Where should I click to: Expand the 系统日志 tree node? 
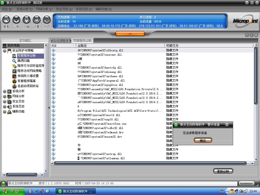pos(5,107)
